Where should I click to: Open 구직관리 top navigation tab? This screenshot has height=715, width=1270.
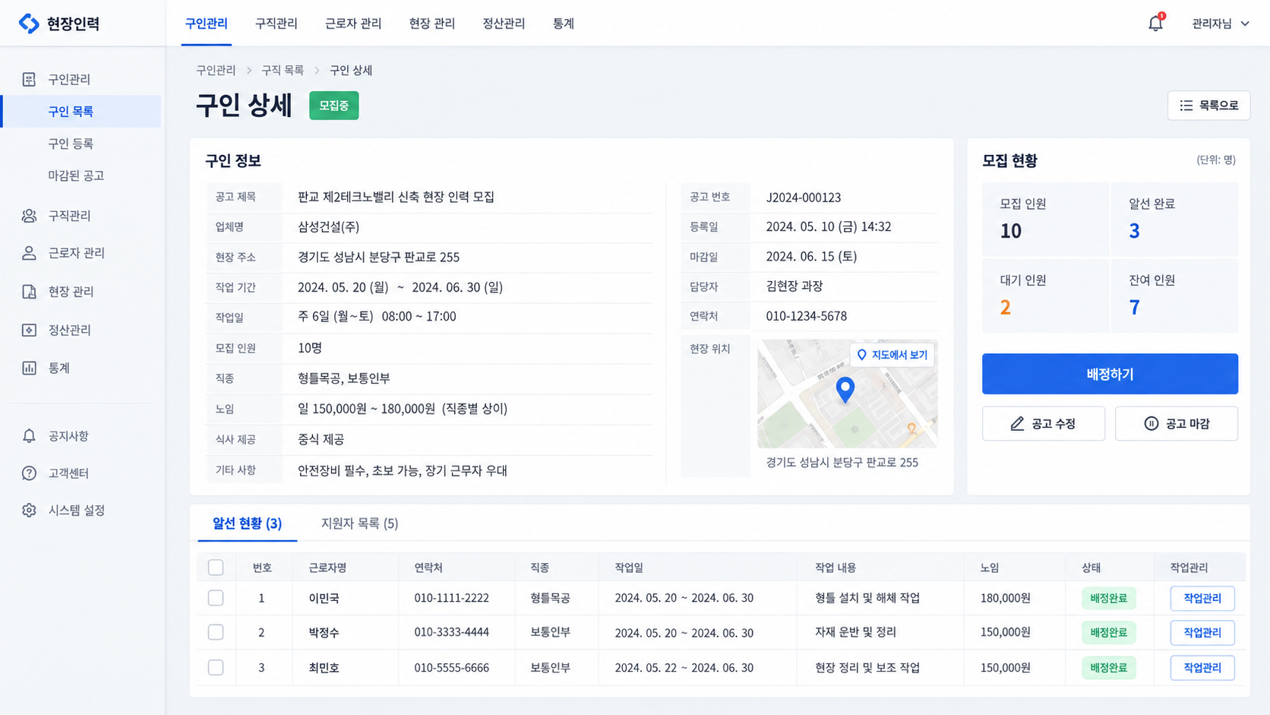tap(276, 24)
